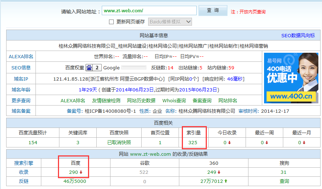
Task: Tick the 更新网页缓存 checkbox
Action: click(111, 22)
